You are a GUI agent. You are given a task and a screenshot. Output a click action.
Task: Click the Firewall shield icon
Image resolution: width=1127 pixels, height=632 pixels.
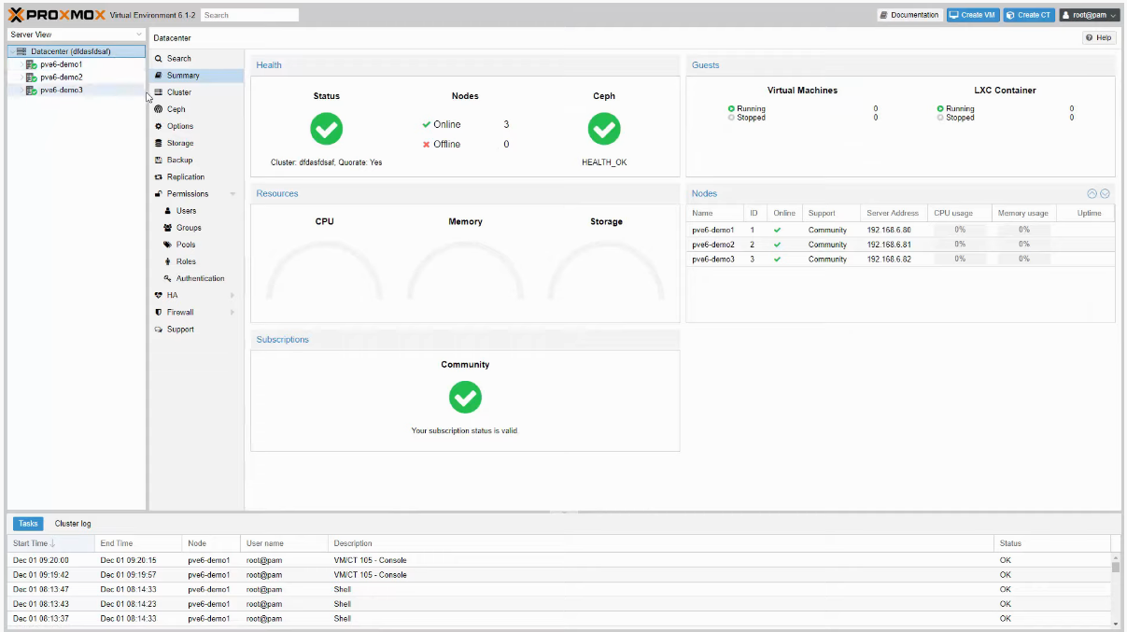click(159, 312)
